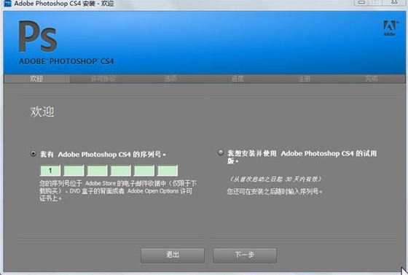Select the "I have a serial number" radio option
Viewport: 408px width, 275px height.
tap(33, 154)
